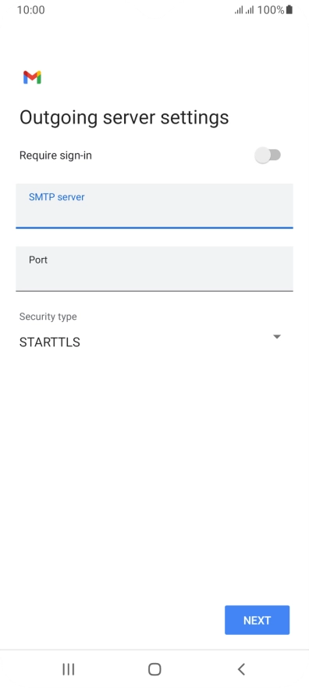This screenshot has width=309, height=688.
Task: Open the Security type dropdown arrow
Action: pyautogui.click(x=276, y=336)
